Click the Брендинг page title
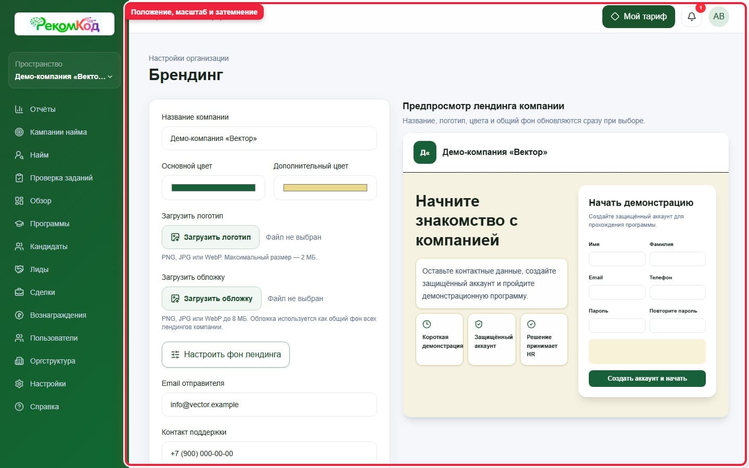Image resolution: width=749 pixels, height=468 pixels. coord(186,75)
